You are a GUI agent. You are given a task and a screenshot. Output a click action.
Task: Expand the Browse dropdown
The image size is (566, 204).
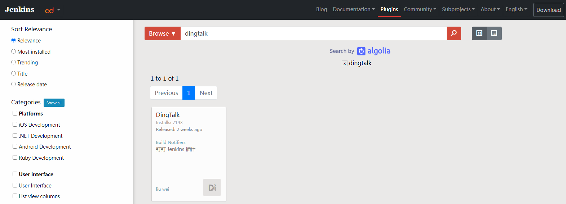coord(163,33)
